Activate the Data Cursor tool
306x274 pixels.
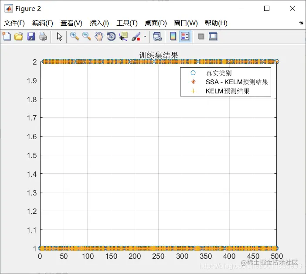123,37
